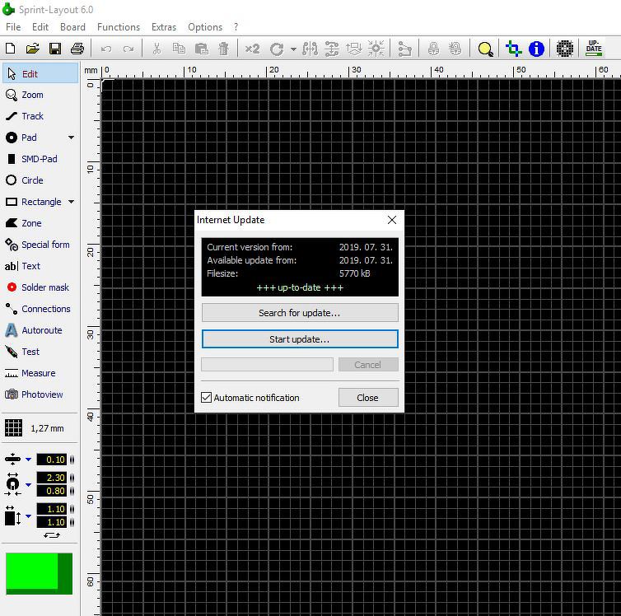Expand the Pad shape dropdown arrow
Viewport: 621px width, 616px height.
pos(72,138)
